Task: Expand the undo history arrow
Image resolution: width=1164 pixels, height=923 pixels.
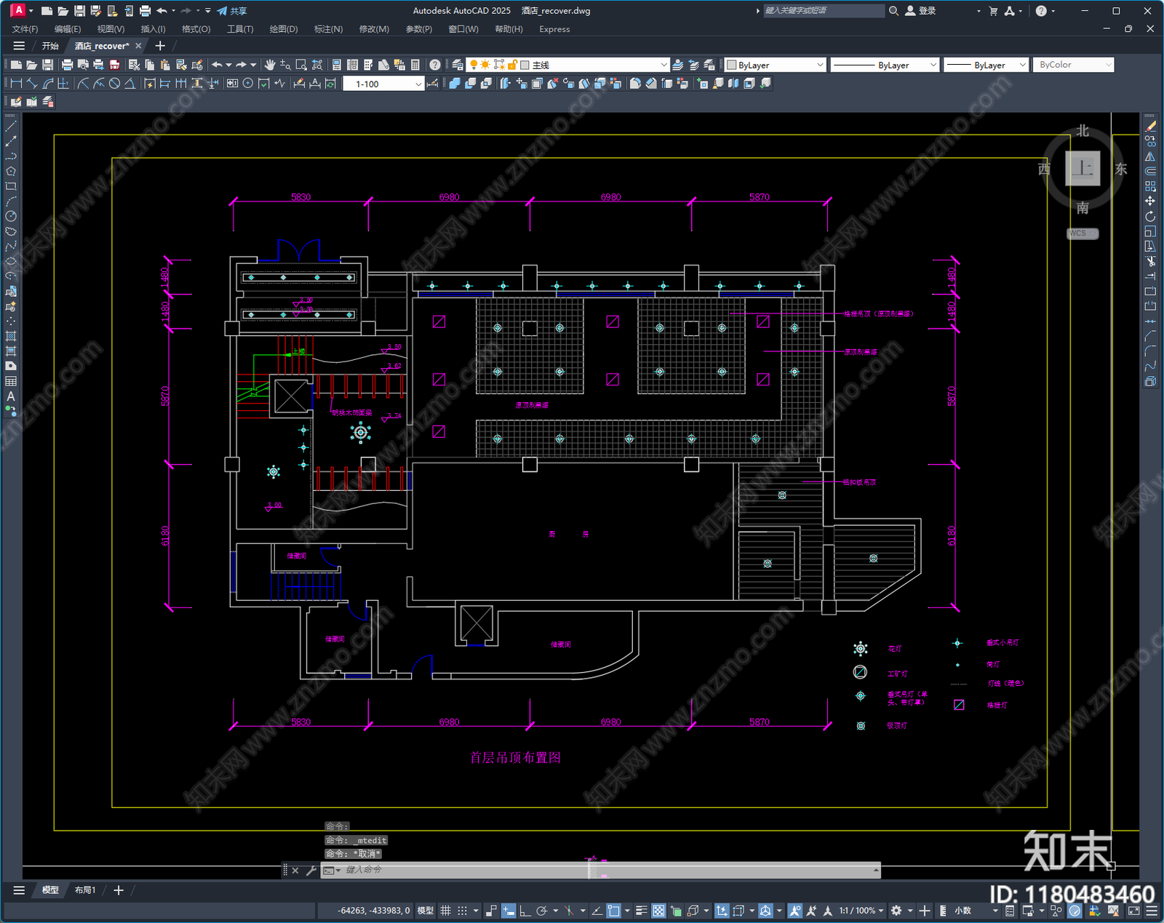Action: click(x=228, y=65)
